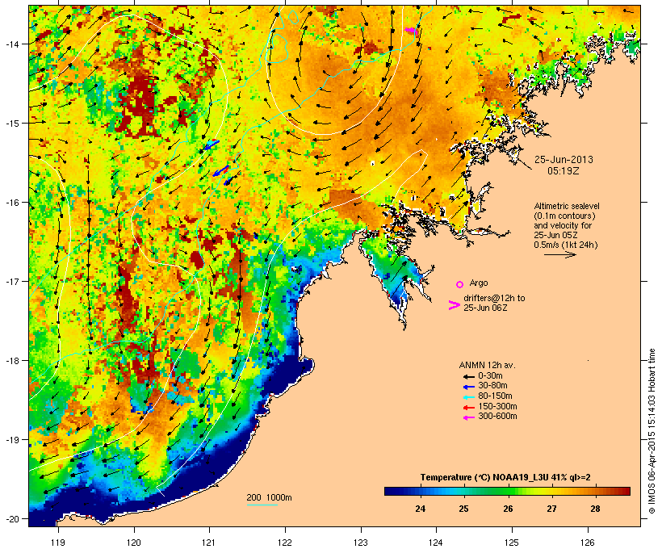Viewport: 662px width, 549px height.
Task: Click the 126 longitude axis label
Action: coord(588,543)
